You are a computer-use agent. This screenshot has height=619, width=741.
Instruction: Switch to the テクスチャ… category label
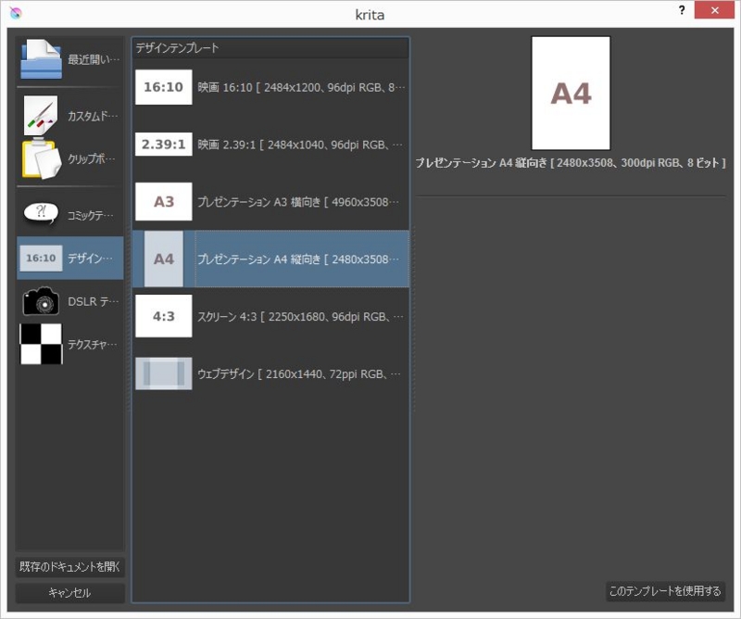[92, 345]
